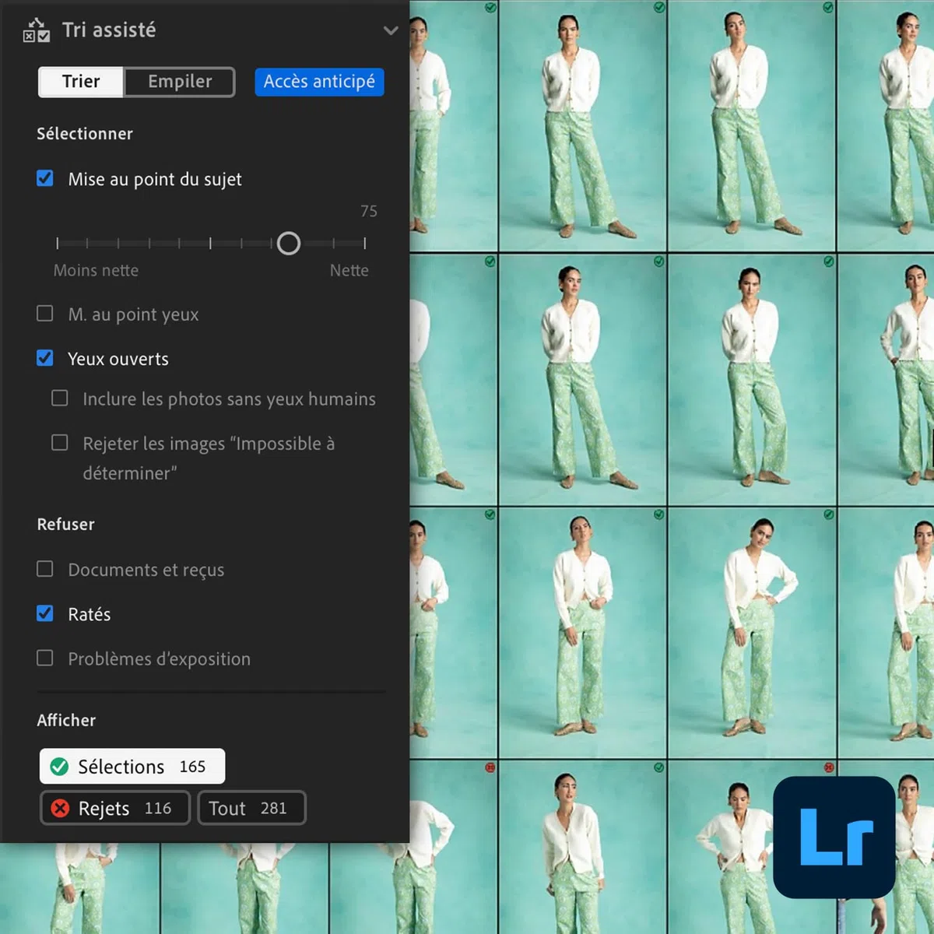Viewport: 934px width, 934px height.
Task: Click the green check icon in Sélections
Action: (59, 767)
